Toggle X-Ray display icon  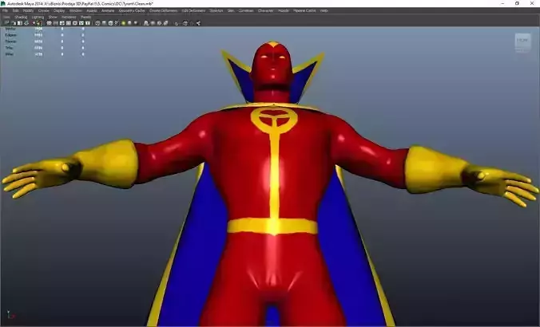tap(185, 23)
